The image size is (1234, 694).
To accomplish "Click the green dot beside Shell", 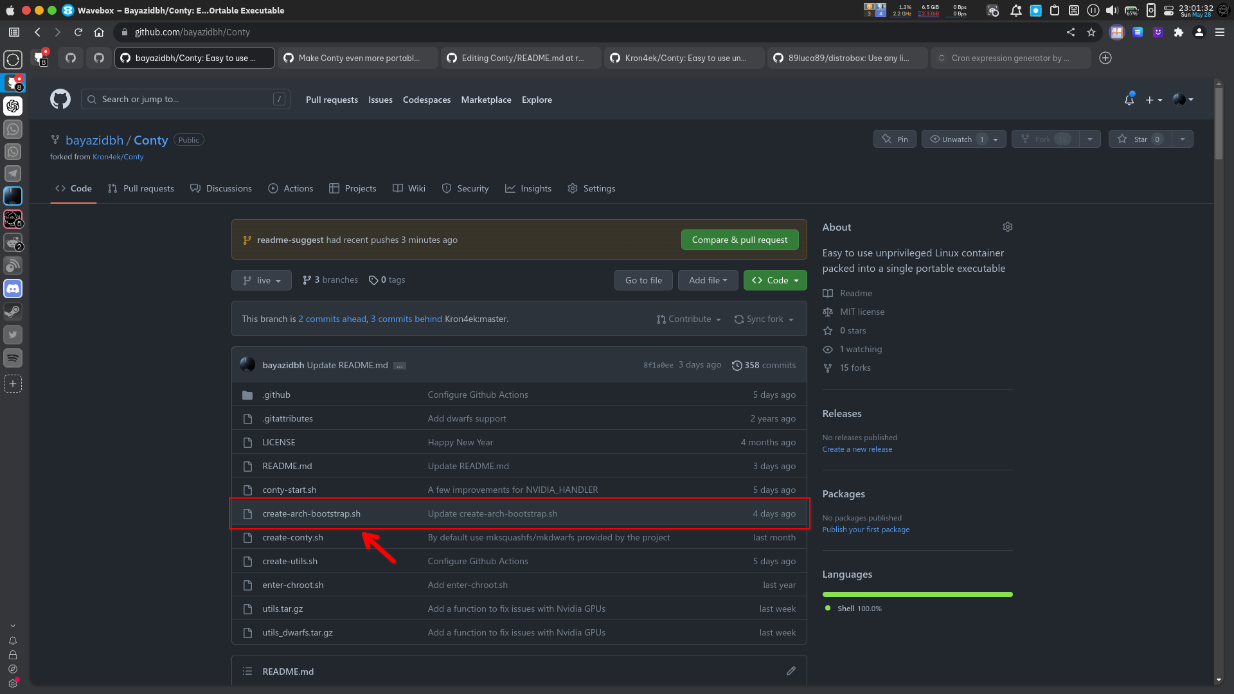I will (x=828, y=608).
